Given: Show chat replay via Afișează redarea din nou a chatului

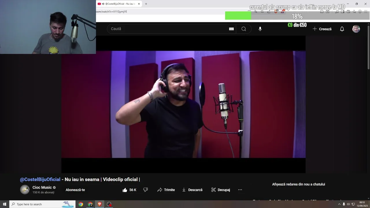Looking at the screenshot, I should pos(299,184).
